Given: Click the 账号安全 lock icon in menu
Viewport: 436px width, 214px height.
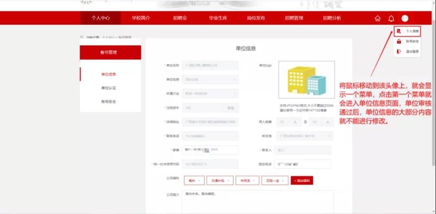Looking at the screenshot, I should (399, 41).
